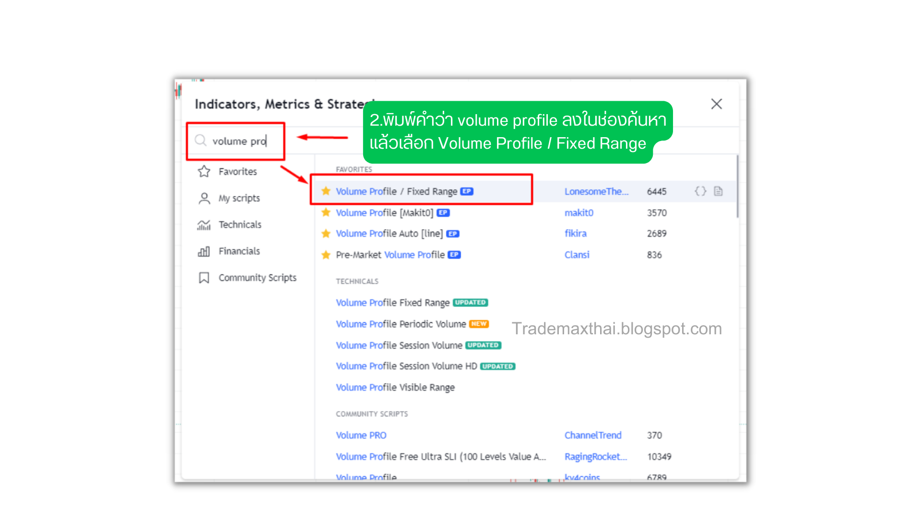This screenshot has height=518, width=921.
Task: Remove Pre-Market Volume Profile star from favorites
Action: click(326, 255)
